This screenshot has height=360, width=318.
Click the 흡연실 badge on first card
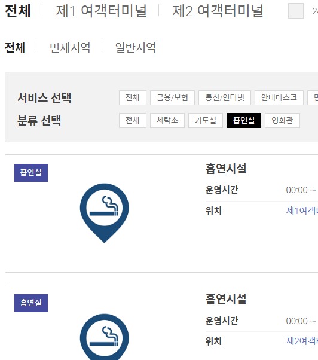click(x=31, y=173)
